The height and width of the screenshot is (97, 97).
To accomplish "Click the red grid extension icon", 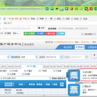I will tap(91, 9).
